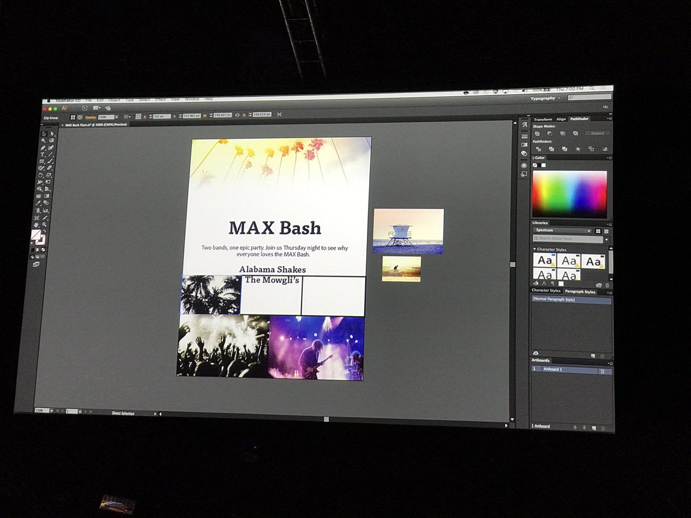
Task: Open the Gradient panel icon in dock
Action: click(525, 144)
